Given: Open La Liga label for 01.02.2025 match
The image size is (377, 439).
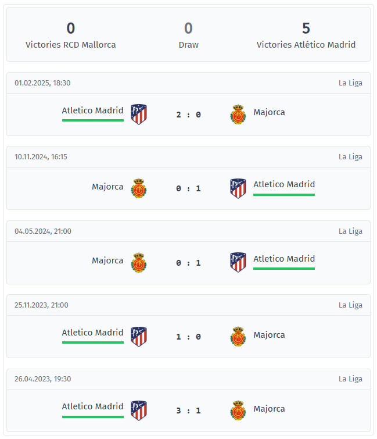Looking at the screenshot, I should pos(350,83).
